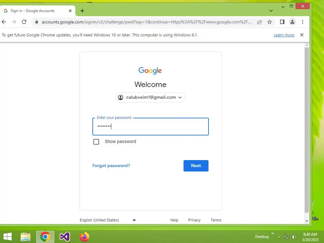Open the Privacy footer link

tap(194, 220)
